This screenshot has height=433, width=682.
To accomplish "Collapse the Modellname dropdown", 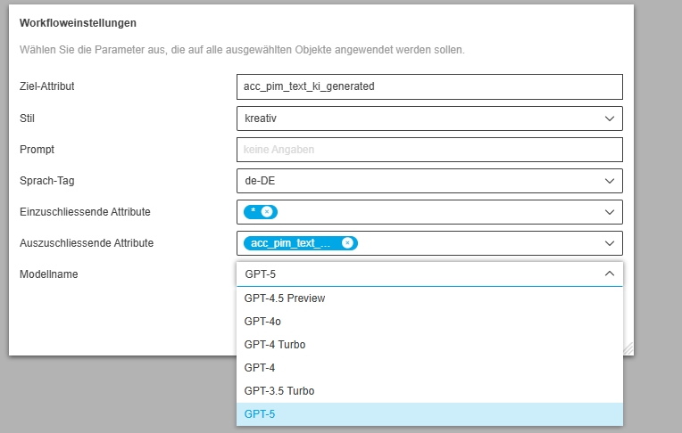I will tap(610, 274).
